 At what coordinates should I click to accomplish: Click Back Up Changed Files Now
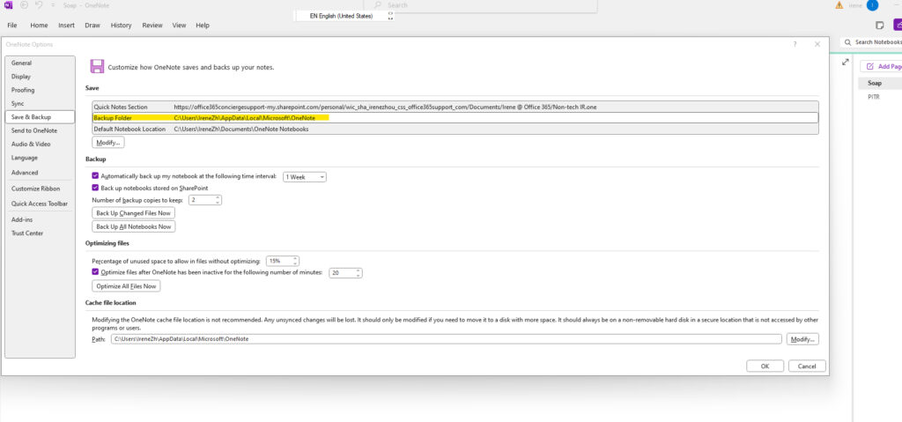coord(134,213)
